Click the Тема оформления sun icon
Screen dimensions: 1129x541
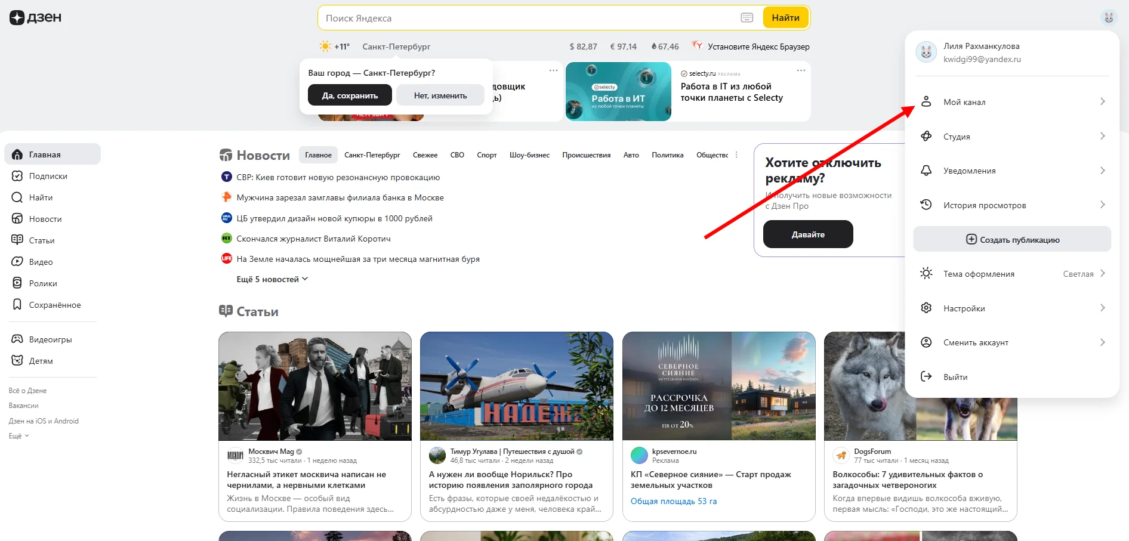(926, 274)
